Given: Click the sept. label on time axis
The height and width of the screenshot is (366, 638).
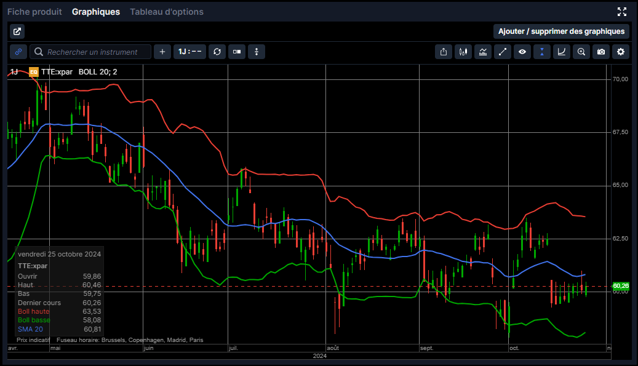Looking at the screenshot, I should coord(427,348).
